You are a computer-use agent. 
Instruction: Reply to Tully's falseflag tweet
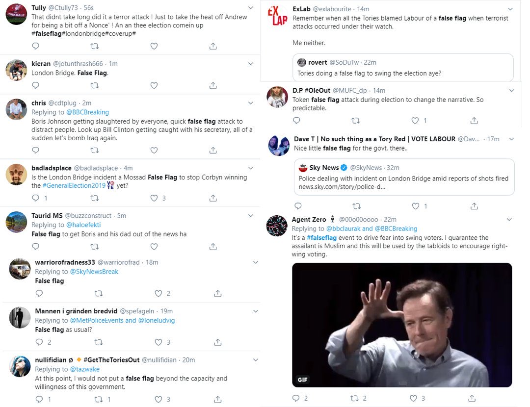pyautogui.click(x=35, y=46)
